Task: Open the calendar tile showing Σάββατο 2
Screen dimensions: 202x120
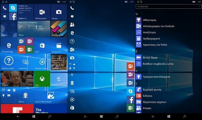Action: click(x=26, y=12)
